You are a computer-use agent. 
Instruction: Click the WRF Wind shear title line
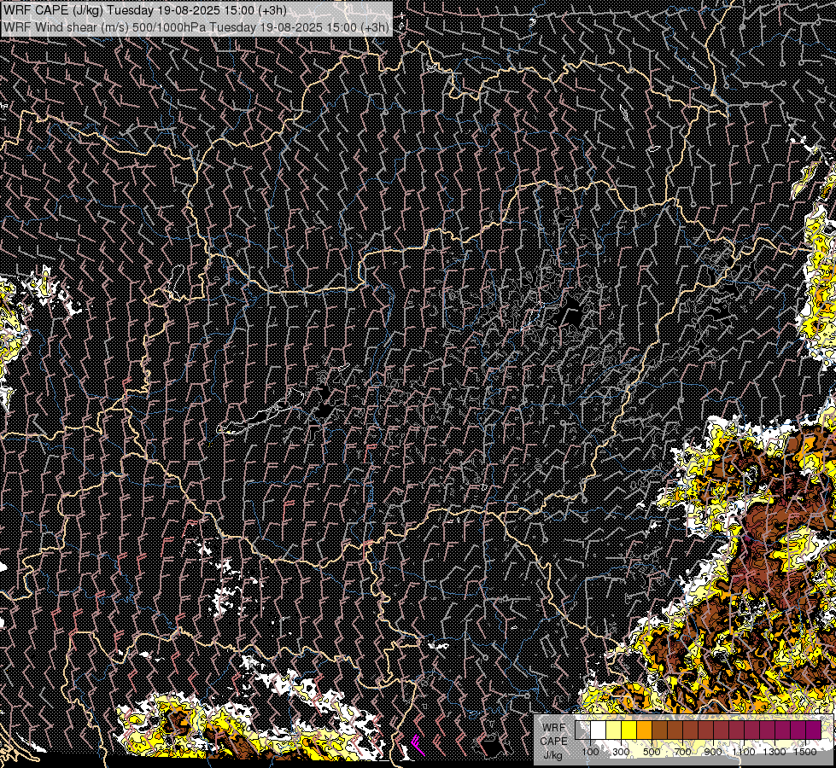click(x=196, y=26)
